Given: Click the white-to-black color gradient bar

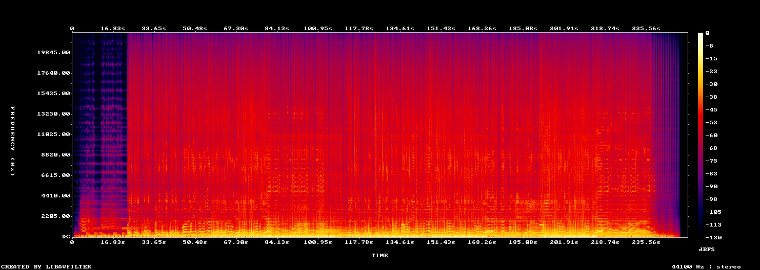Looking at the screenshot, I should 701,134.
